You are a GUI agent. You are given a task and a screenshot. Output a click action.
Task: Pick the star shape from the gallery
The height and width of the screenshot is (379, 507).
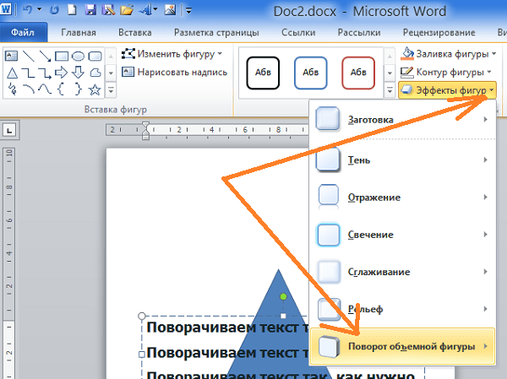coord(95,89)
